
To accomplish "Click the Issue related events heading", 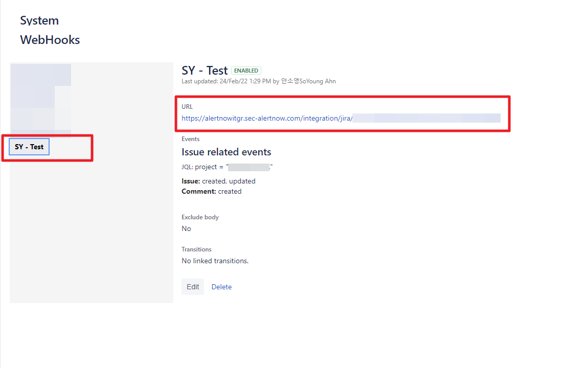I will pos(226,152).
